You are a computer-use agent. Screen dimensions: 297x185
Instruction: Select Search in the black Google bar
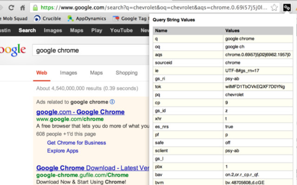coord(27,30)
